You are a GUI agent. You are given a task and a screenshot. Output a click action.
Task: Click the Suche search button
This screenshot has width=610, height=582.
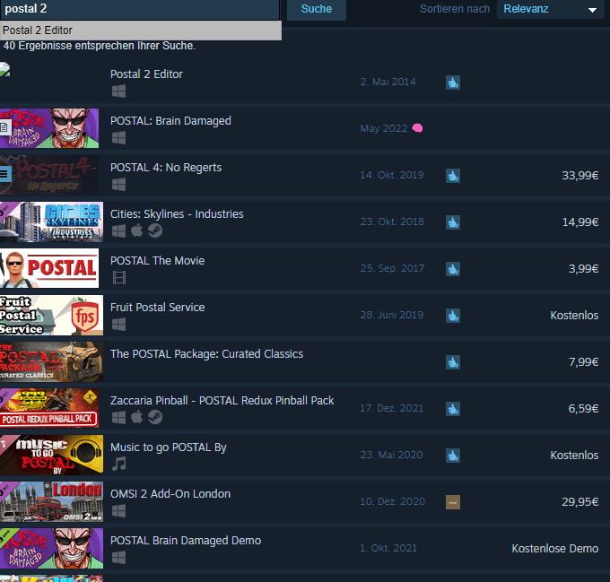317,9
